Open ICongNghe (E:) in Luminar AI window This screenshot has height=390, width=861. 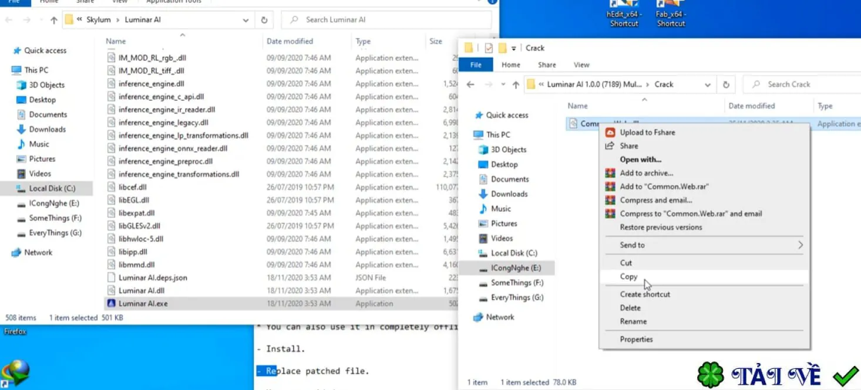(54, 204)
